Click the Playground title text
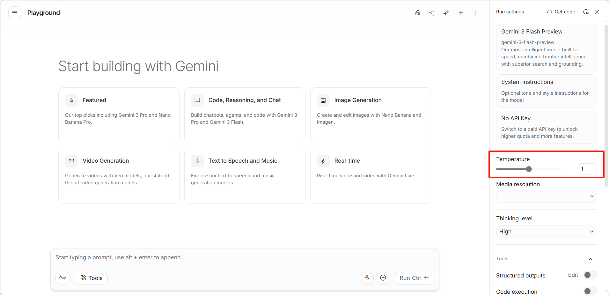Viewport: 609px width, 295px height. 44,13
